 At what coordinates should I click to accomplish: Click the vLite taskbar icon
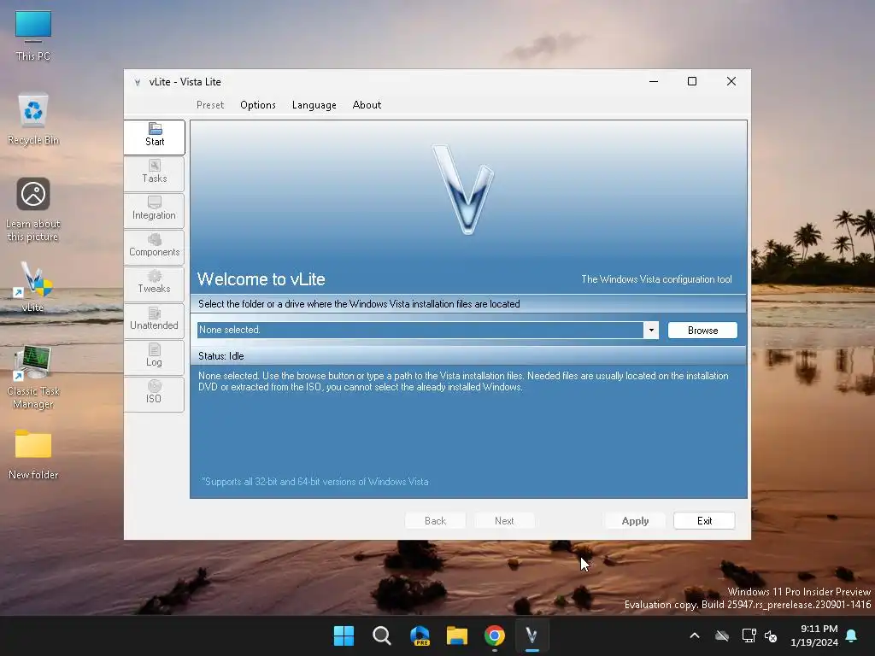point(531,635)
